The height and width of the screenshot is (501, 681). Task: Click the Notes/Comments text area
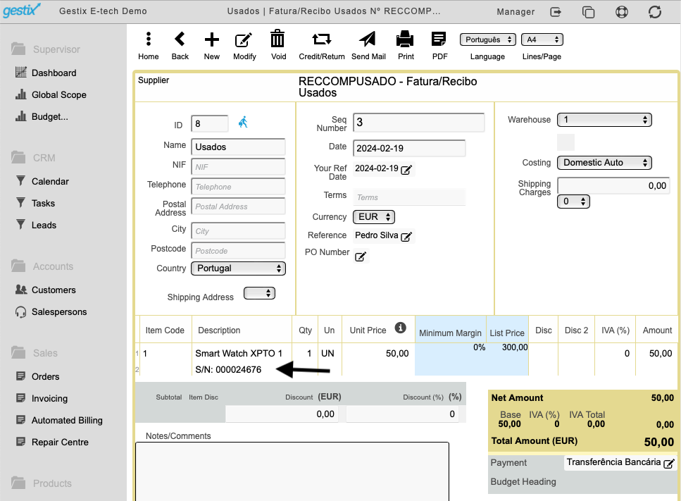[x=292, y=472]
